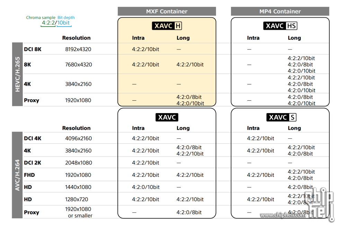Click the Proxy label in the HEVC section
Viewport: 339px width, 227px height.
coord(32,100)
